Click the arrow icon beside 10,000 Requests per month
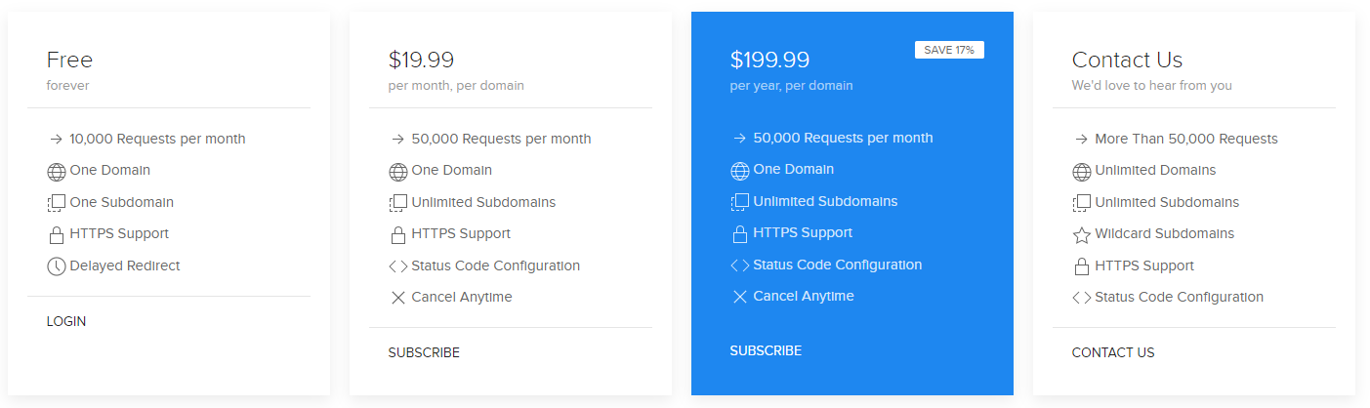The width and height of the screenshot is (1370, 408). (57, 140)
